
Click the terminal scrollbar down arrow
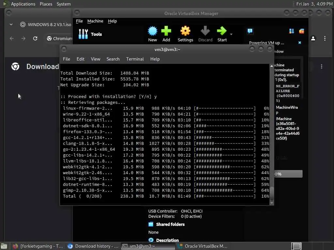tap(272, 203)
